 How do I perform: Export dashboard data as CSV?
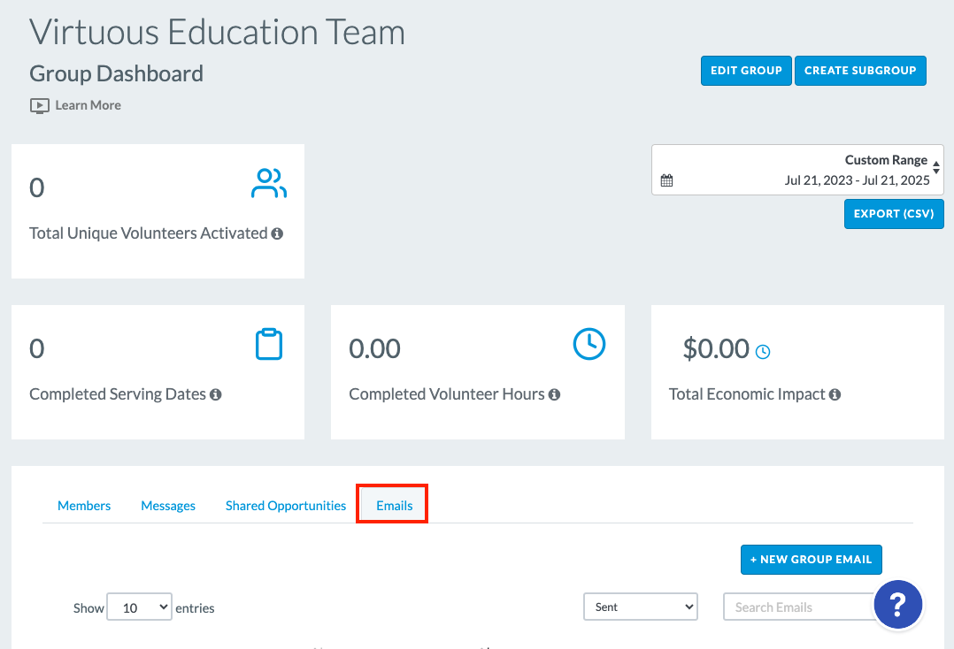point(894,214)
